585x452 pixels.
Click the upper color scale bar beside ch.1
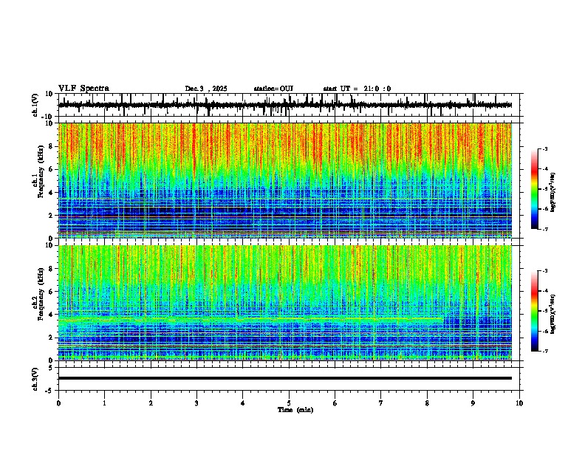[534, 189]
